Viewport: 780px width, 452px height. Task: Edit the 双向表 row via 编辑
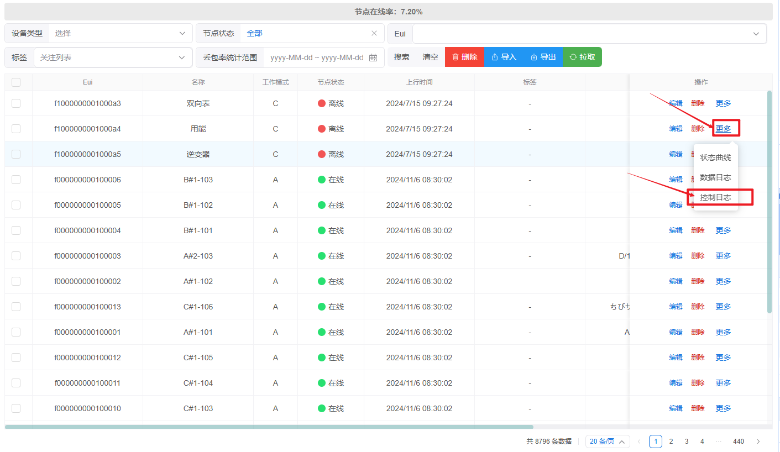pos(676,103)
